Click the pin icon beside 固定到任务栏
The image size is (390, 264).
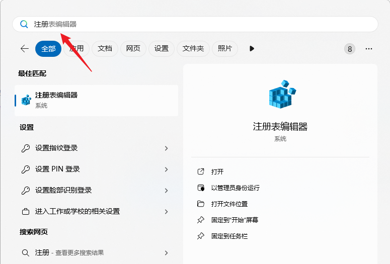201,236
